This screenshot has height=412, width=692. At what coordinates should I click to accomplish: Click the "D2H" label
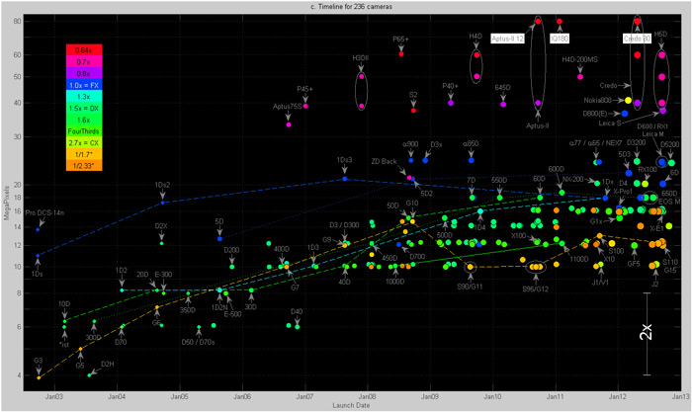coord(107,365)
